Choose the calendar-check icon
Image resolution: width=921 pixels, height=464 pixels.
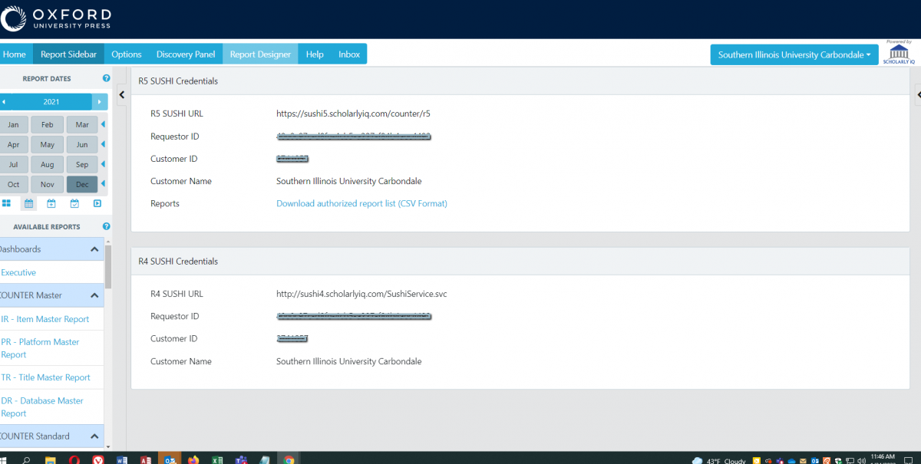74,203
